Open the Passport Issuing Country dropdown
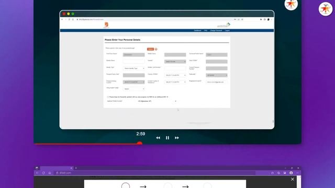Image resolution: width=335 pixels, height=188 pixels. 134,82
